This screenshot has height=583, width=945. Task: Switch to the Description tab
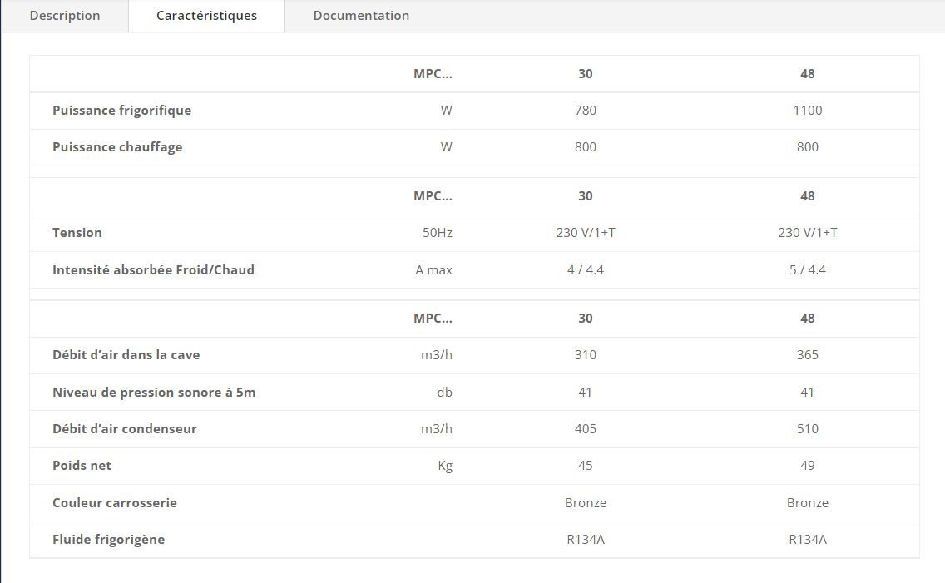pos(65,16)
